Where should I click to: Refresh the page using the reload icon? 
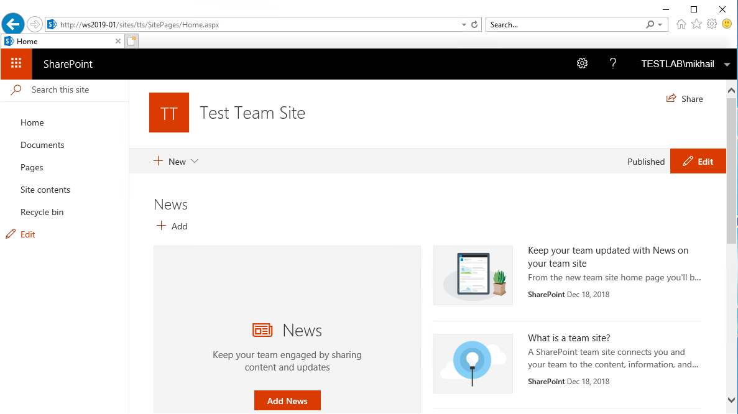[474, 24]
